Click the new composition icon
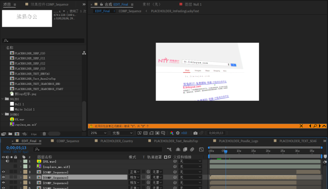Image resolution: width=328 pixels, height=189 pixels. point(17,134)
